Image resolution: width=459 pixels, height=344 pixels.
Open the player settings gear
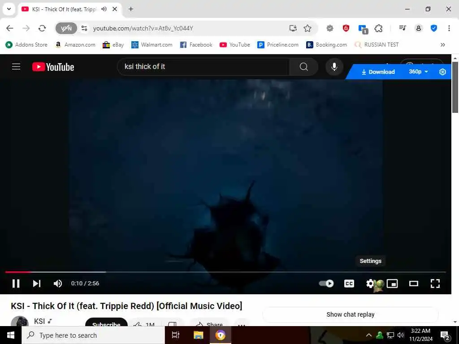[370, 284]
